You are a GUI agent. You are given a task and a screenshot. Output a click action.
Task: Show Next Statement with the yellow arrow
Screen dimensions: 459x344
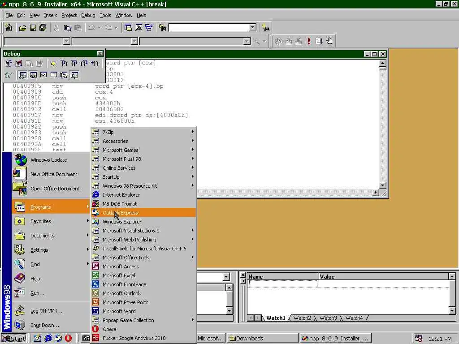pyautogui.click(x=53, y=64)
